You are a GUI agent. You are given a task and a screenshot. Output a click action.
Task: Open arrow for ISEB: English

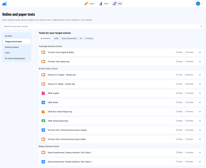pyautogui.click(x=200, y=93)
